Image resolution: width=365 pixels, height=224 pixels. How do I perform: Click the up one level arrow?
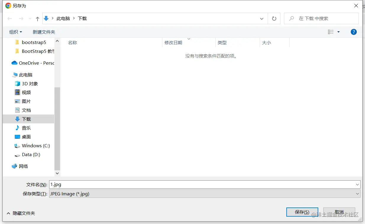click(x=37, y=18)
